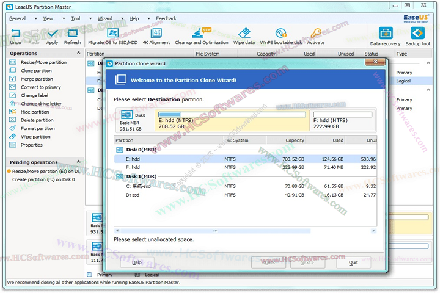Click the Disk 1(MBR) group header
This screenshot has width=440, height=293.
click(x=141, y=176)
